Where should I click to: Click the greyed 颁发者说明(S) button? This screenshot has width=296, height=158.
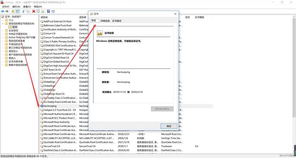(x=162, y=109)
